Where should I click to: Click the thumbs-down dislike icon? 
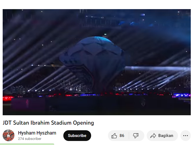tap(136, 136)
